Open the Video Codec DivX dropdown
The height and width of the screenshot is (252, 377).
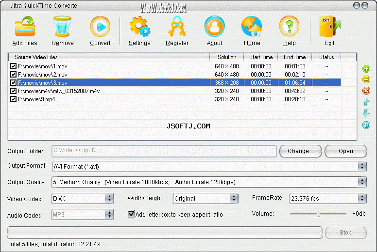click(109, 199)
